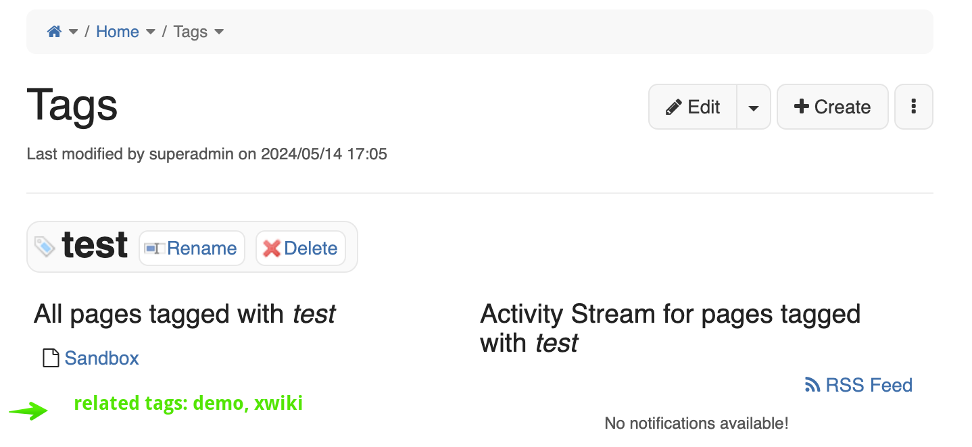Open the dropdown arrow beside Edit
Viewport: 972px width, 447px height.
point(754,107)
